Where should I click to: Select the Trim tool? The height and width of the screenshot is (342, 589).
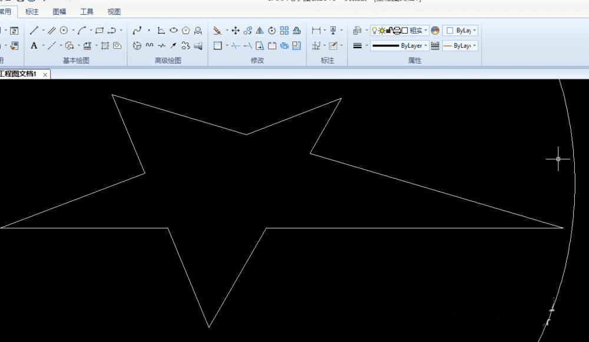pyautogui.click(x=236, y=46)
